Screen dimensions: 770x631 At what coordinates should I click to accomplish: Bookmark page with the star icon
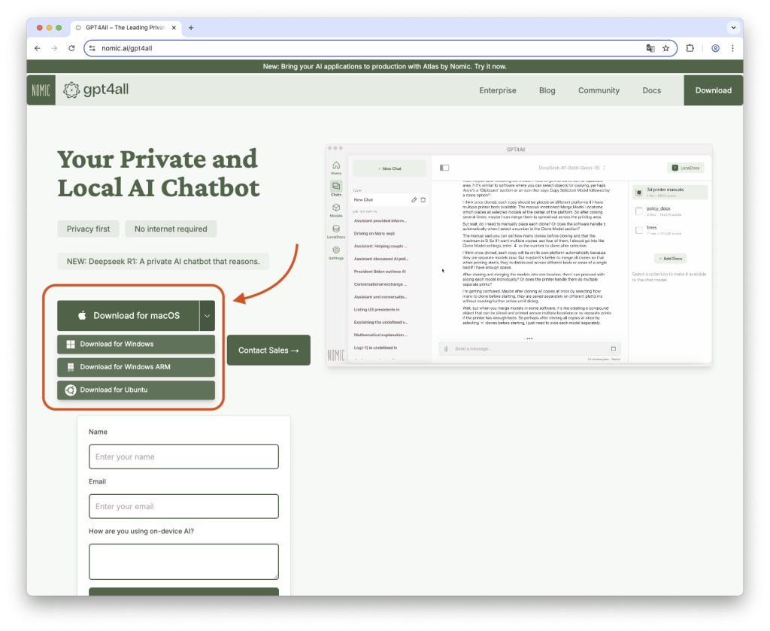pos(665,48)
